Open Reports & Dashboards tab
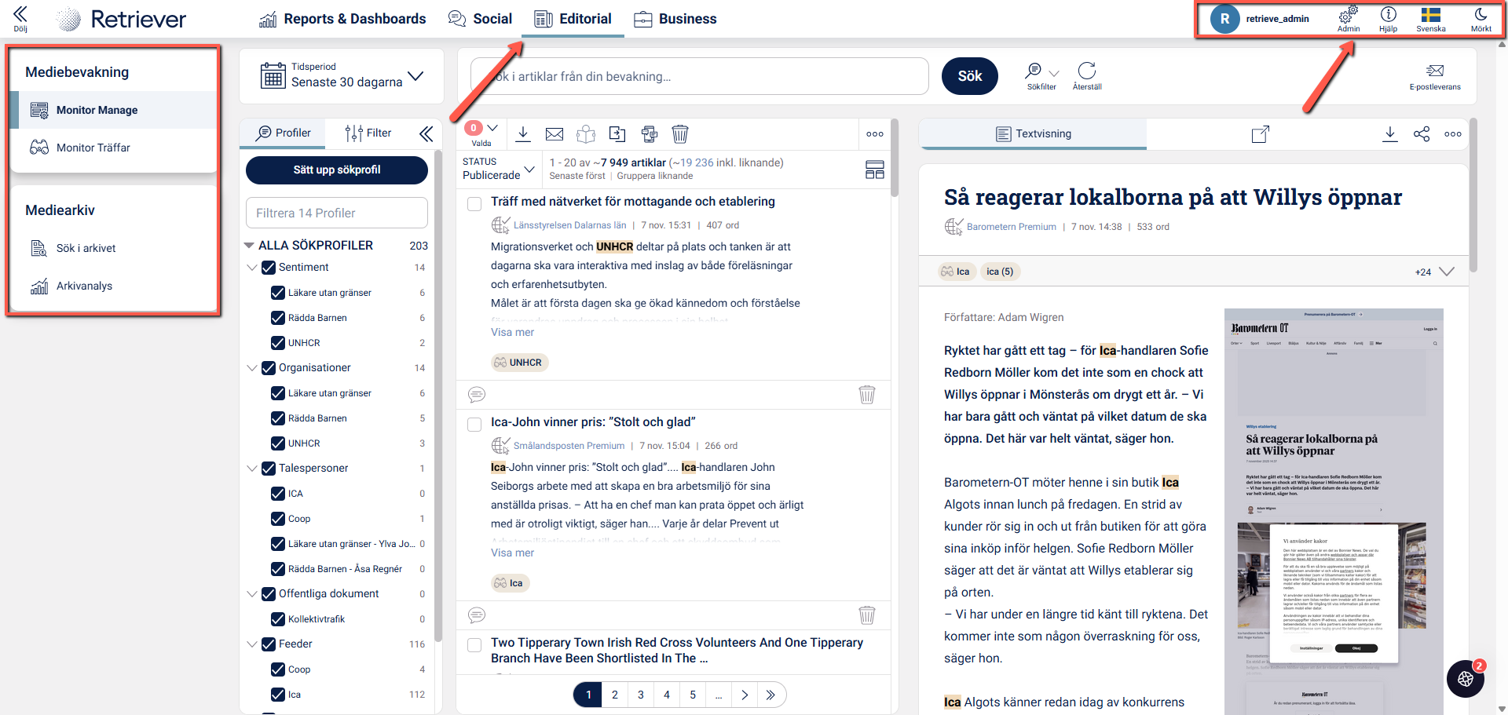 (x=342, y=19)
